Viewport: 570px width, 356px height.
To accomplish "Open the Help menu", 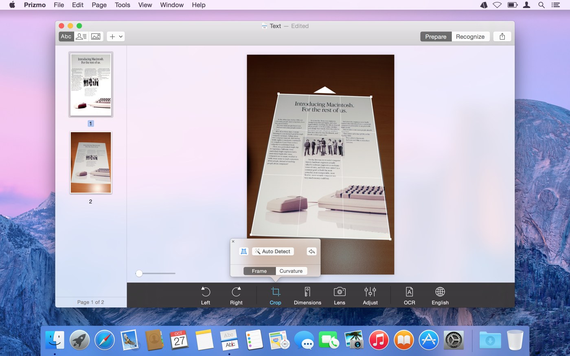I will pos(199,5).
